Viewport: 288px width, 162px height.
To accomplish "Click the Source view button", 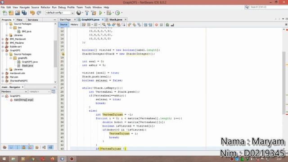I will pos(63,25).
